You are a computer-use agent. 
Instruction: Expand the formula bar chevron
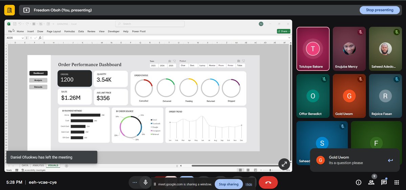(x=289, y=38)
